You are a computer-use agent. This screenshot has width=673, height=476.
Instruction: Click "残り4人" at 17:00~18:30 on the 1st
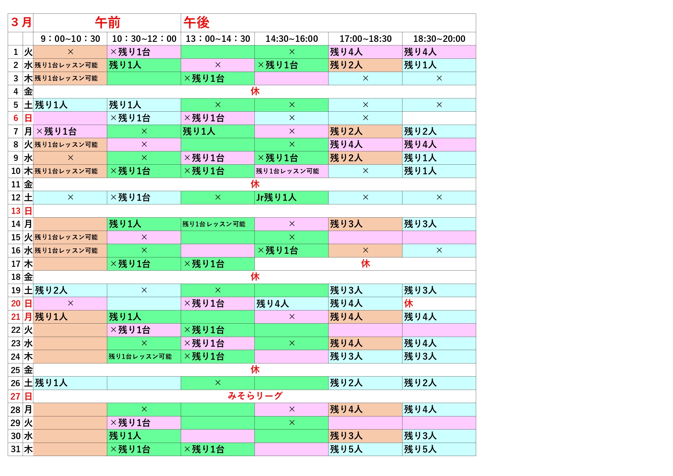click(x=346, y=52)
